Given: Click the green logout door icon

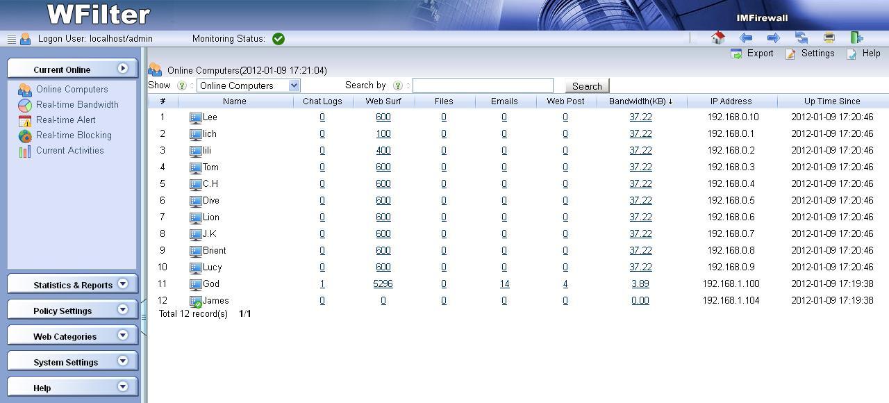Looking at the screenshot, I should 857,38.
